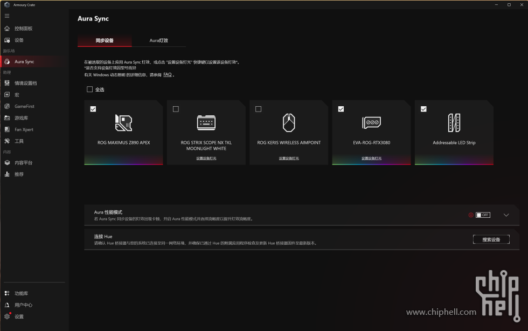
Task: Click the 连接 Hue heading
Action: (x=103, y=236)
